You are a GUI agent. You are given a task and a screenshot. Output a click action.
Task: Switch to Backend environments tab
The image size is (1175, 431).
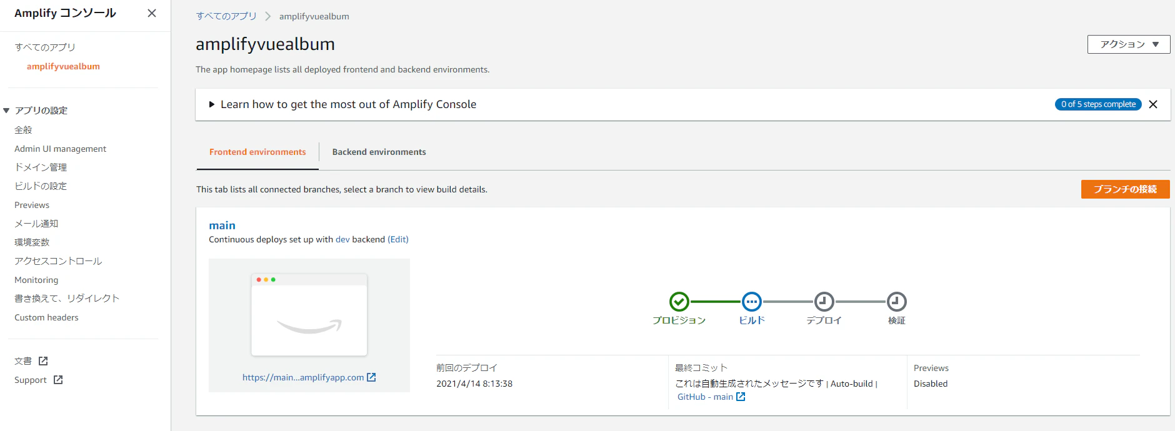pos(379,152)
